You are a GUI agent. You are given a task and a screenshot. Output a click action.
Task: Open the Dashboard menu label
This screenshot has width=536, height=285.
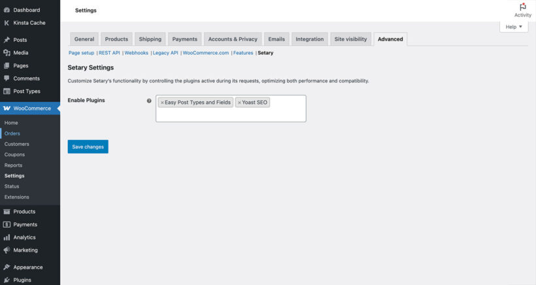pyautogui.click(x=27, y=10)
